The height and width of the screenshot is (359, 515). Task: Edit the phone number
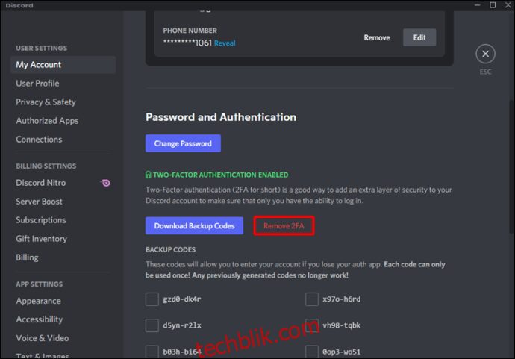tap(419, 37)
